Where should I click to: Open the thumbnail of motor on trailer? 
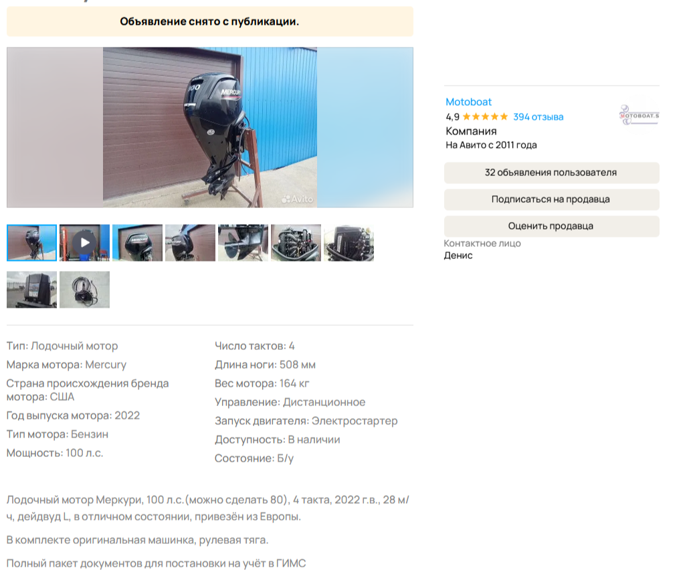point(31,290)
